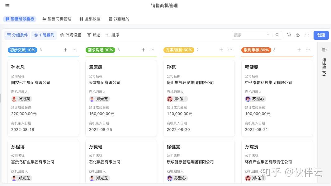
Task: Click the download icon in toolbar
Action: coord(298,35)
